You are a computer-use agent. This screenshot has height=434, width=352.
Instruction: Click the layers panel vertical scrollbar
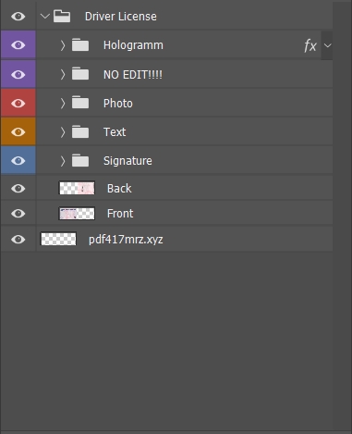(x=342, y=216)
